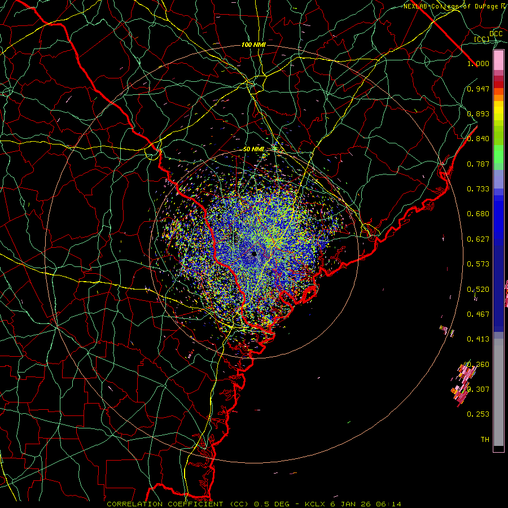Click the 0.680 legend value
This screenshot has width=508, height=508.
(x=478, y=214)
